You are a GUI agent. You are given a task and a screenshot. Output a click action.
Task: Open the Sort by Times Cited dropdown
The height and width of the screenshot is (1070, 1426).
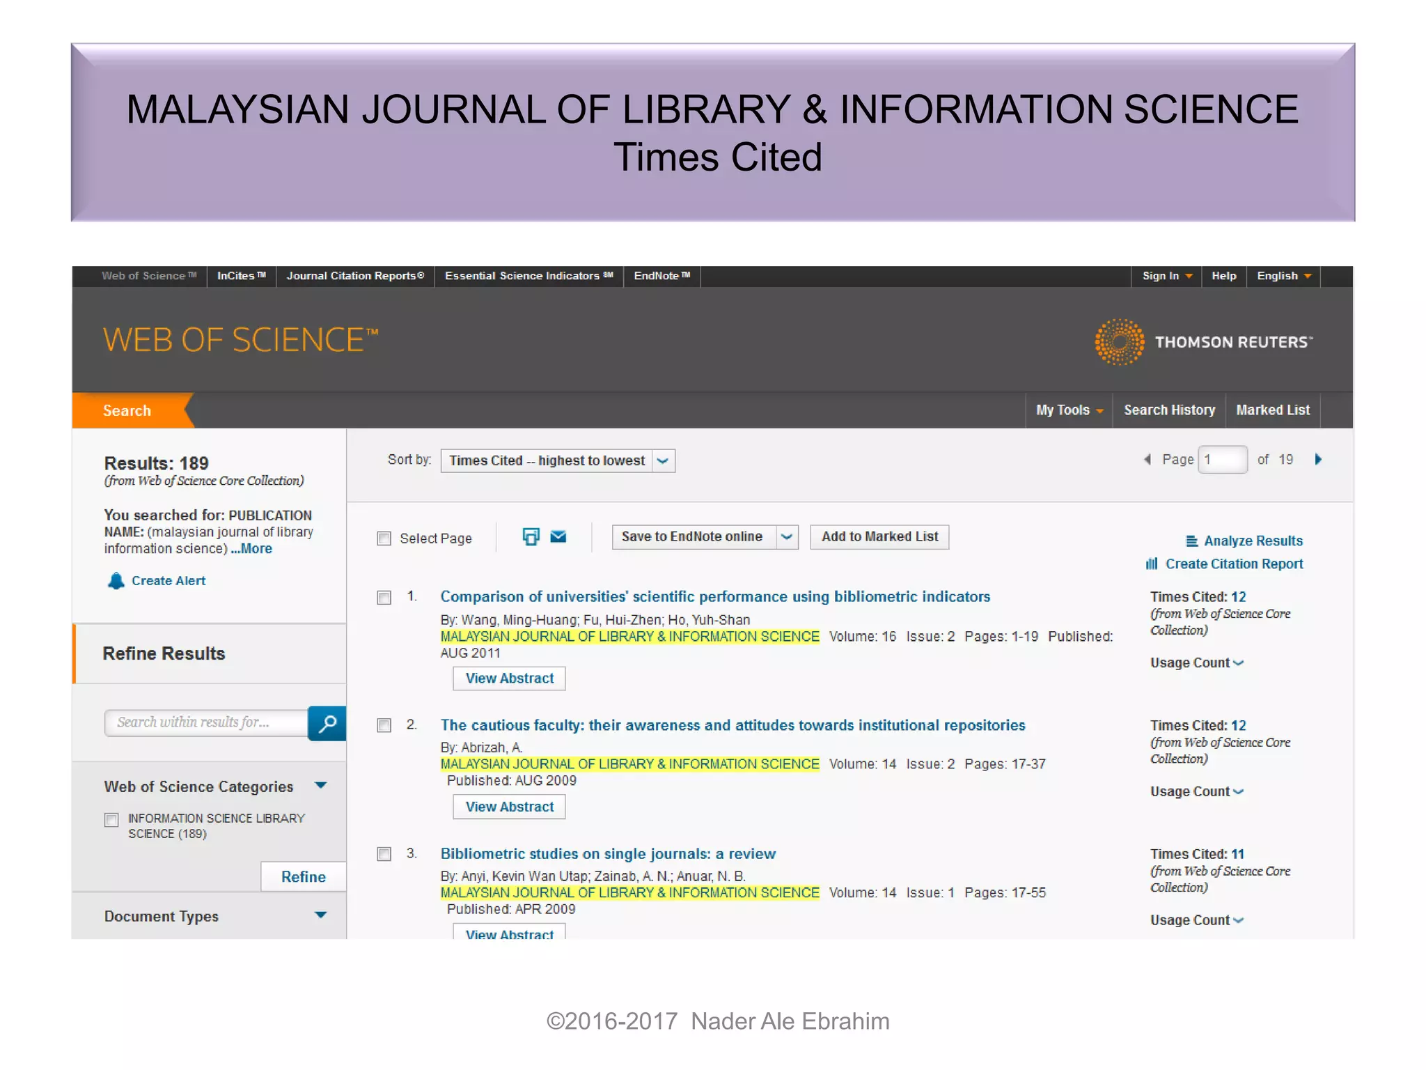pos(558,460)
